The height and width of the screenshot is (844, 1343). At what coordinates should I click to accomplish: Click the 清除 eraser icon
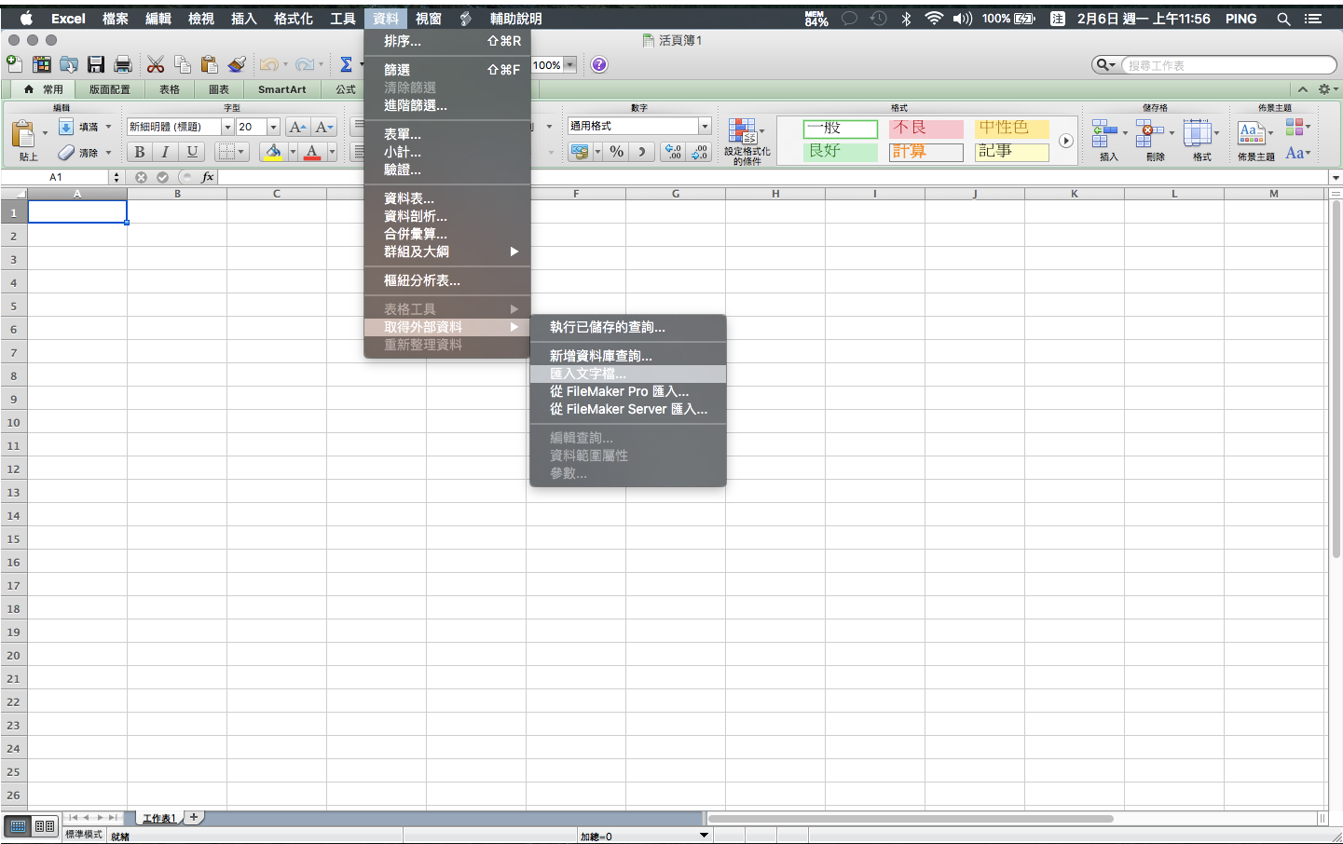point(66,152)
